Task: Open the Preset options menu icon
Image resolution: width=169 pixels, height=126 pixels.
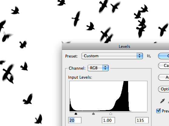Action: (x=149, y=56)
